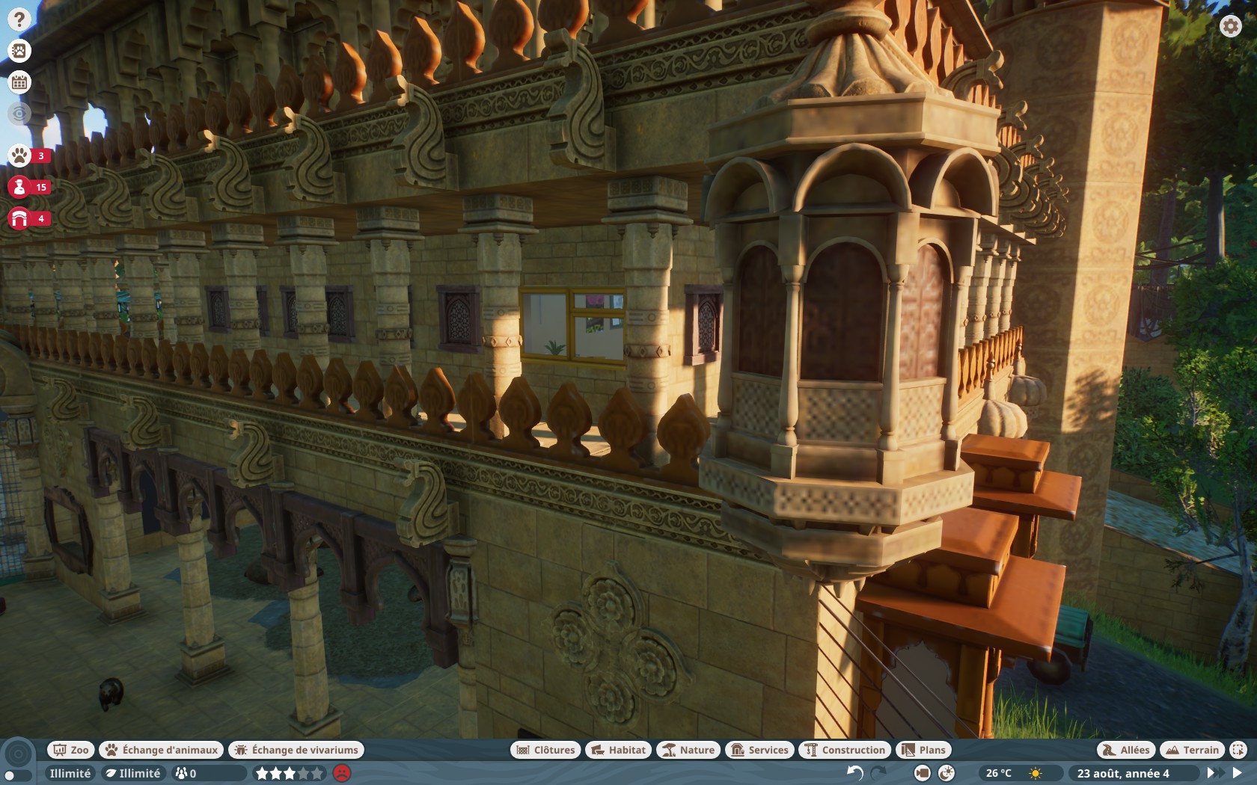The height and width of the screenshot is (785, 1257).
Task: Redo the last action
Action: click(879, 773)
